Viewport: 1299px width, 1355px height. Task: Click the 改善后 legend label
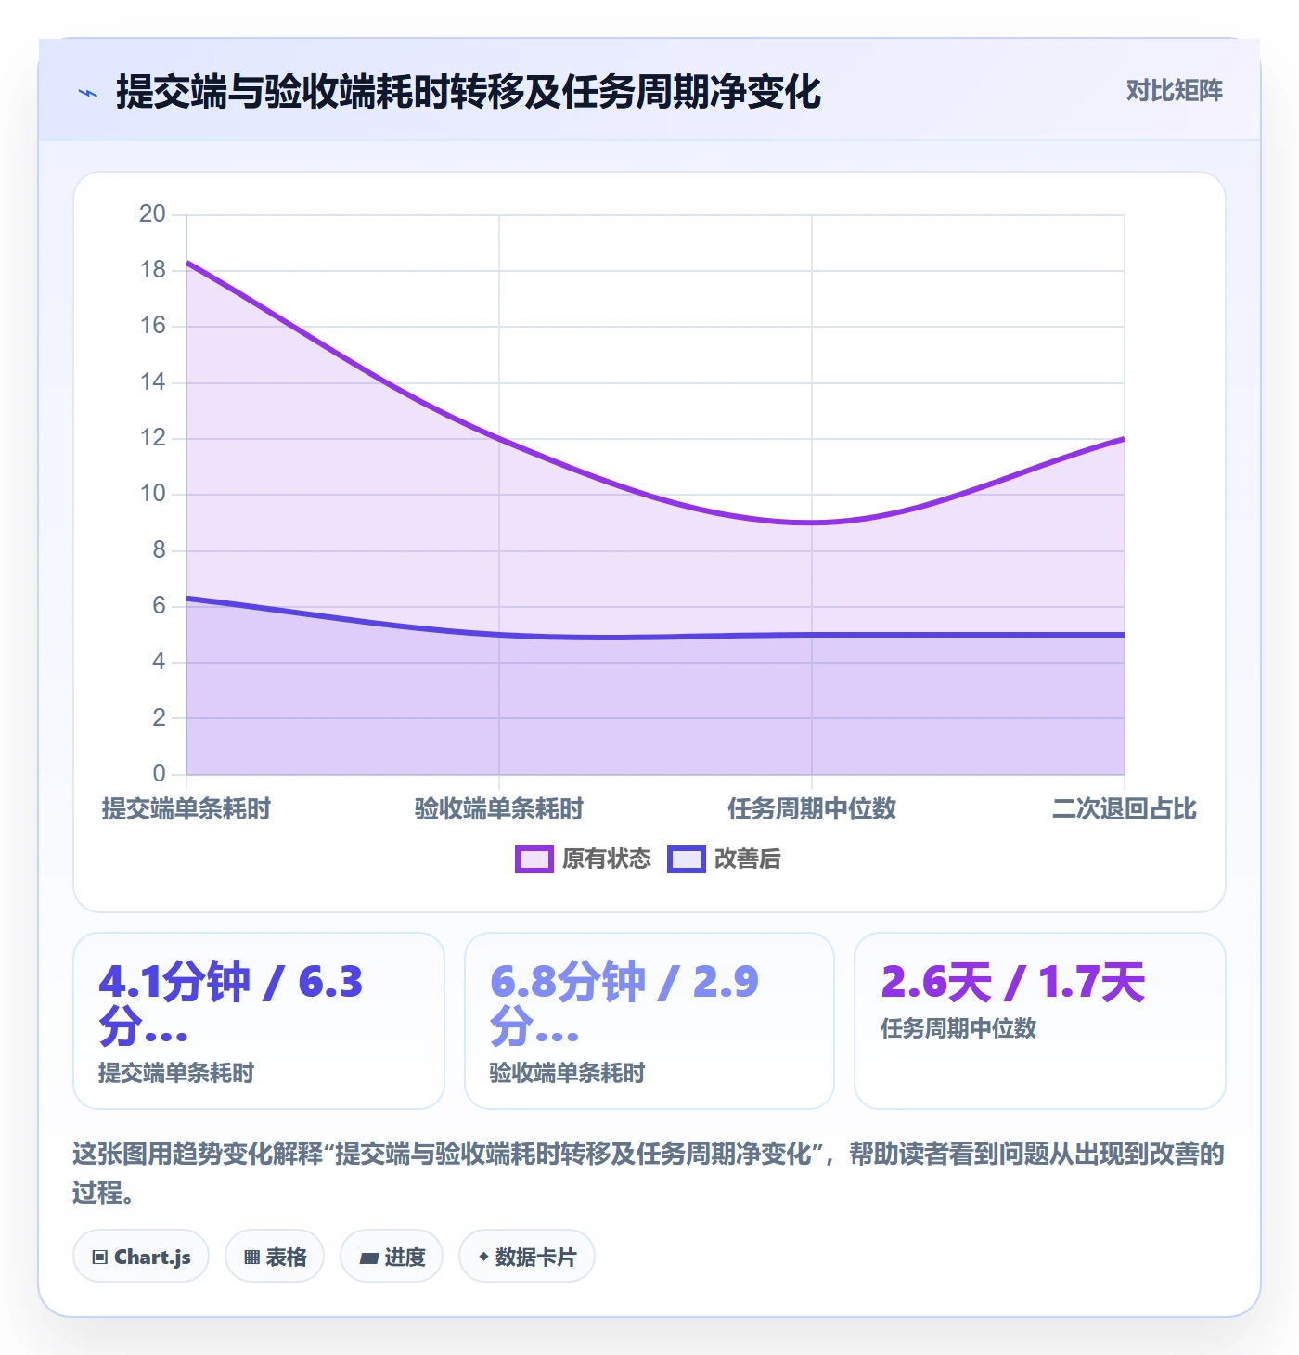pyautogui.click(x=747, y=859)
